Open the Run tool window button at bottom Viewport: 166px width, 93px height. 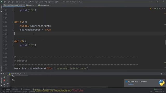coord(7,89)
